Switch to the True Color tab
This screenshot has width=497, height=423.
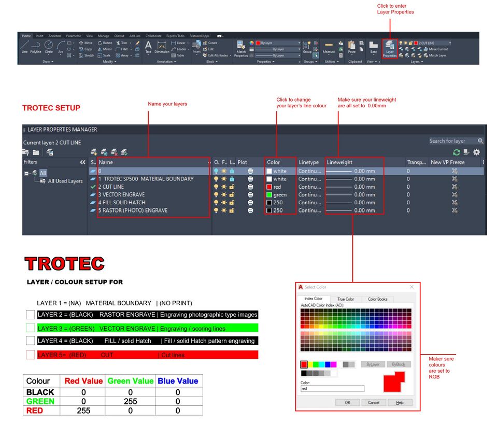click(346, 299)
